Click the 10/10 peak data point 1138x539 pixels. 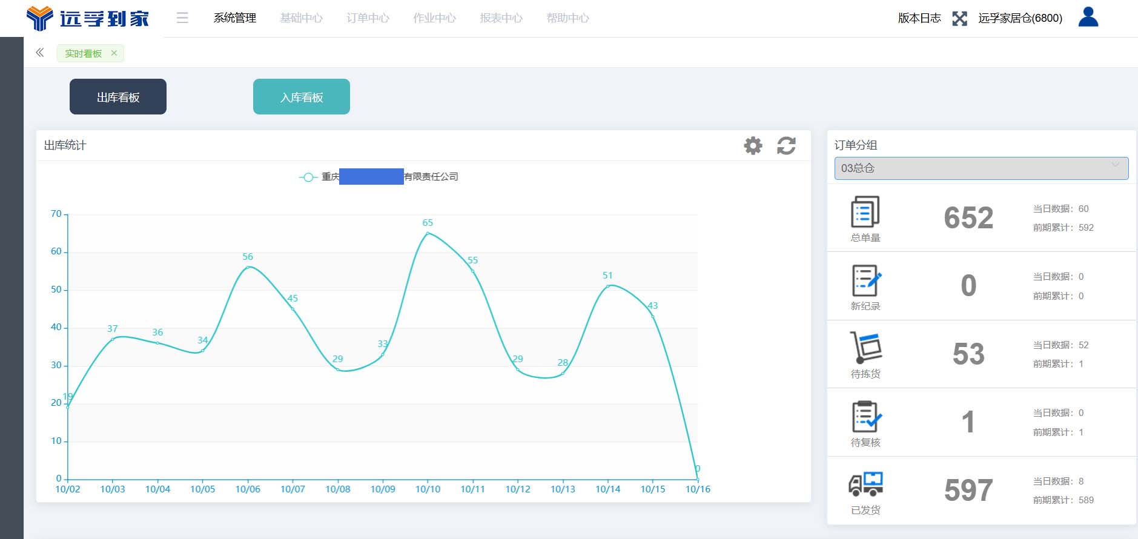(x=428, y=233)
